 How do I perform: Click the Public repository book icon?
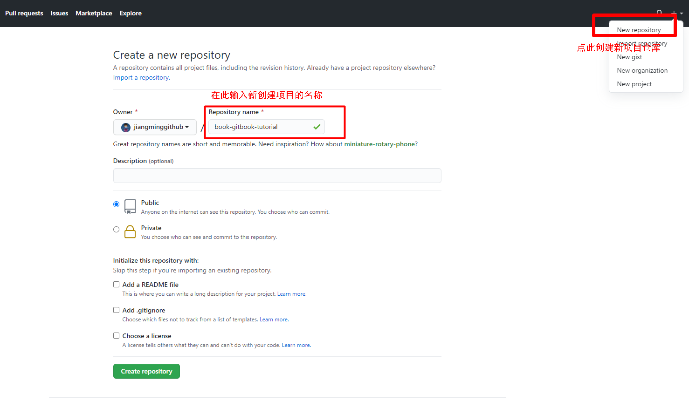pyautogui.click(x=131, y=207)
